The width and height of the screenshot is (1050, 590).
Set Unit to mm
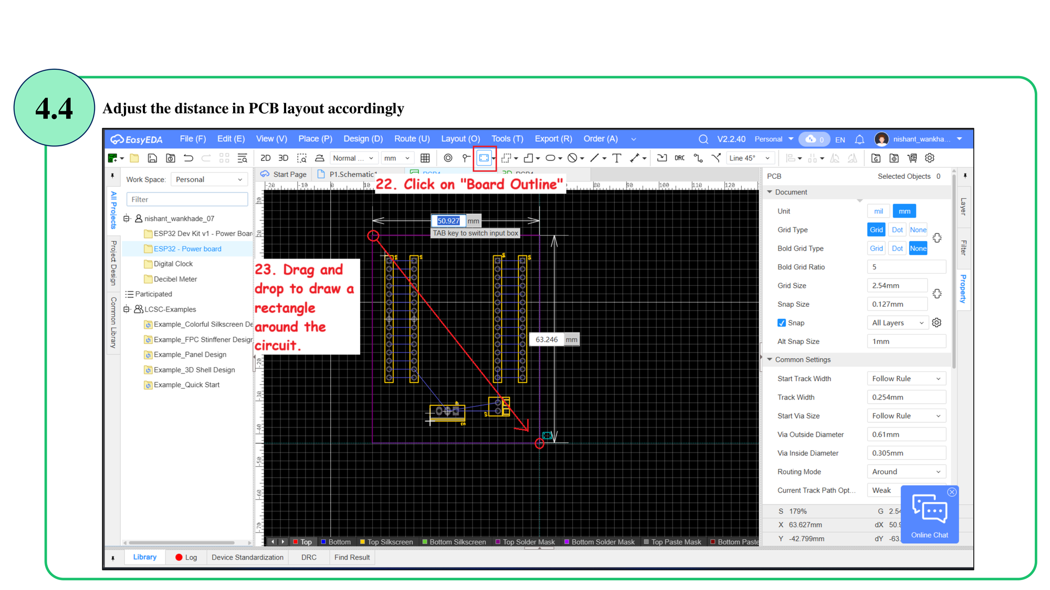pyautogui.click(x=904, y=211)
